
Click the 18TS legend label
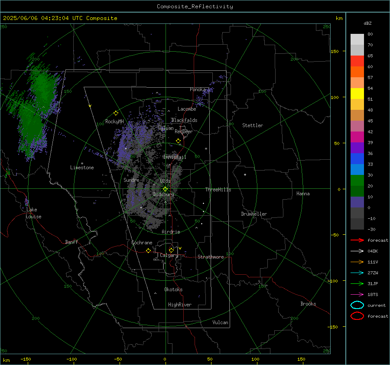(x=373, y=295)
